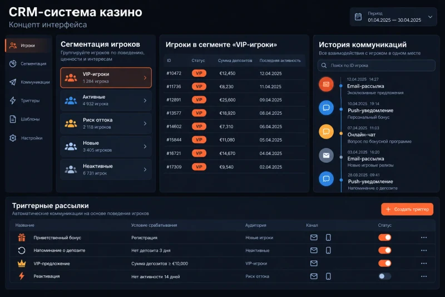Expand the VIP-игроки segment chevron
This screenshot has height=297, width=445.
(145, 77)
